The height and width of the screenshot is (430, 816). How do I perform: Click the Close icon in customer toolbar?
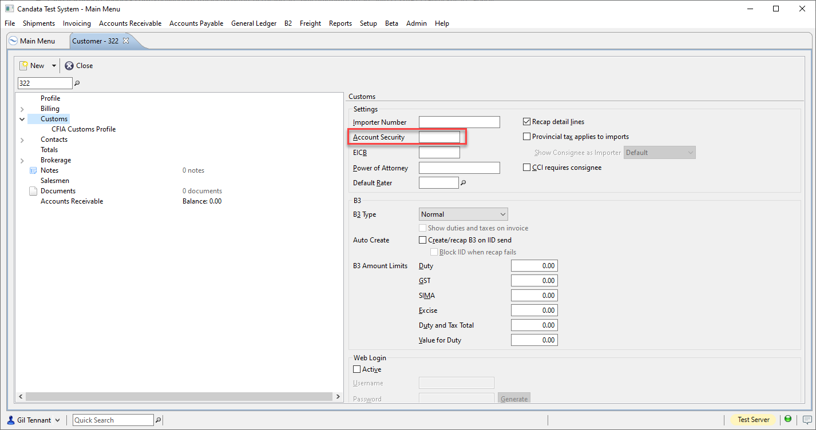69,66
